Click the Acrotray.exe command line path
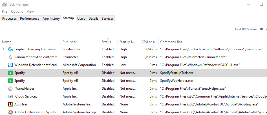The image size is (267, 115). pyautogui.click(x=209, y=104)
